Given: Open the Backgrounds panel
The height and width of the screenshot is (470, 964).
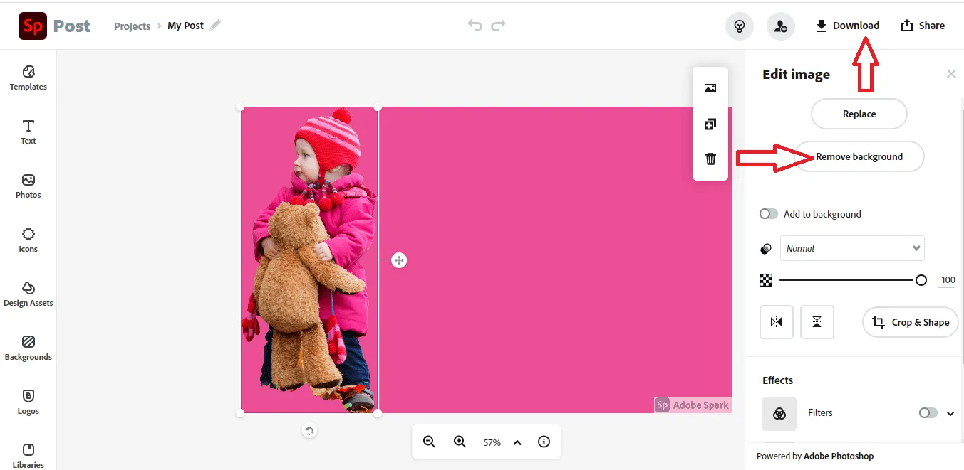Looking at the screenshot, I should (28, 348).
